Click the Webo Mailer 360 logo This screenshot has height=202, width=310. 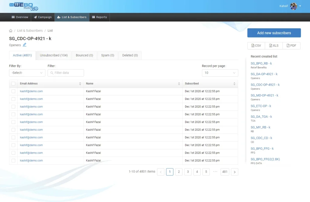24,6
